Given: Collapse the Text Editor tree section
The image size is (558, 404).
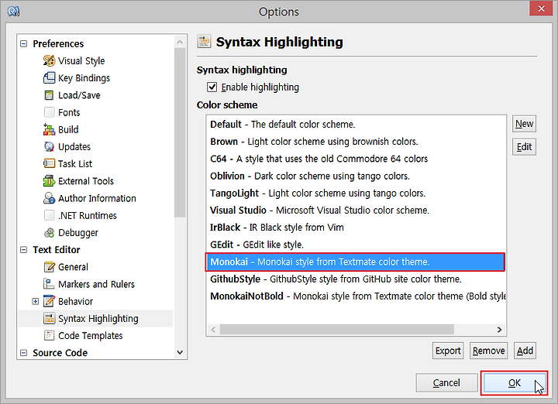Looking at the screenshot, I should tap(24, 250).
